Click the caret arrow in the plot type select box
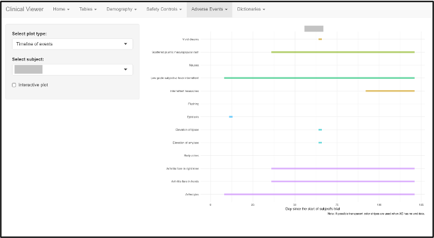 125,44
